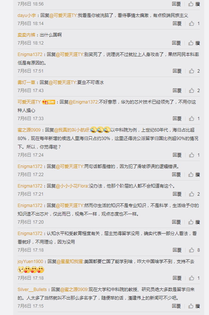This screenshot has width=209, height=315.
Task: Like Enigma1372's 滑坡谬误 comment at 17:22
Action: [191, 175]
